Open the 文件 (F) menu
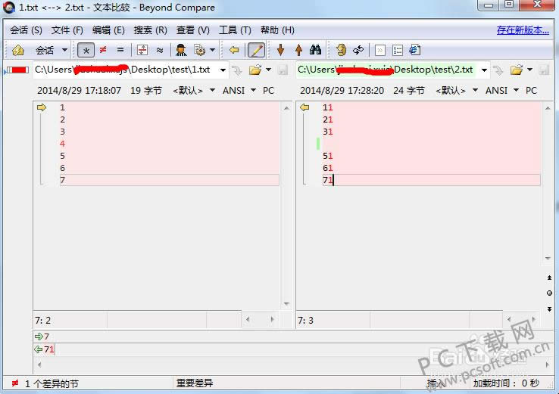Image resolution: width=559 pixels, height=394 pixels. click(67, 30)
